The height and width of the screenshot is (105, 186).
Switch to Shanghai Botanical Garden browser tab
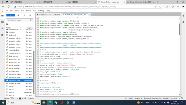point(140,2)
